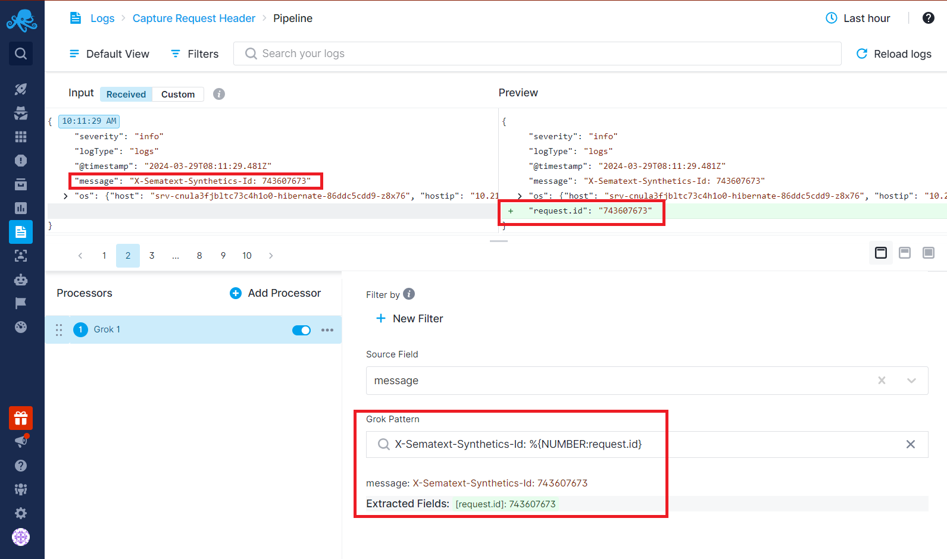Grab the Grok 1 drag handle
947x559 pixels.
point(59,330)
